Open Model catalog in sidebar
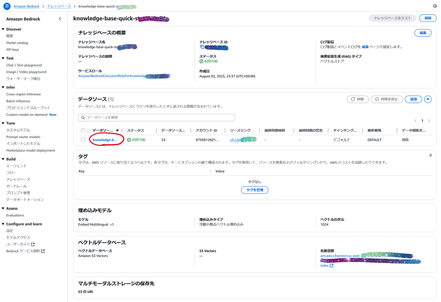This screenshot has width=441, height=302. [17, 43]
